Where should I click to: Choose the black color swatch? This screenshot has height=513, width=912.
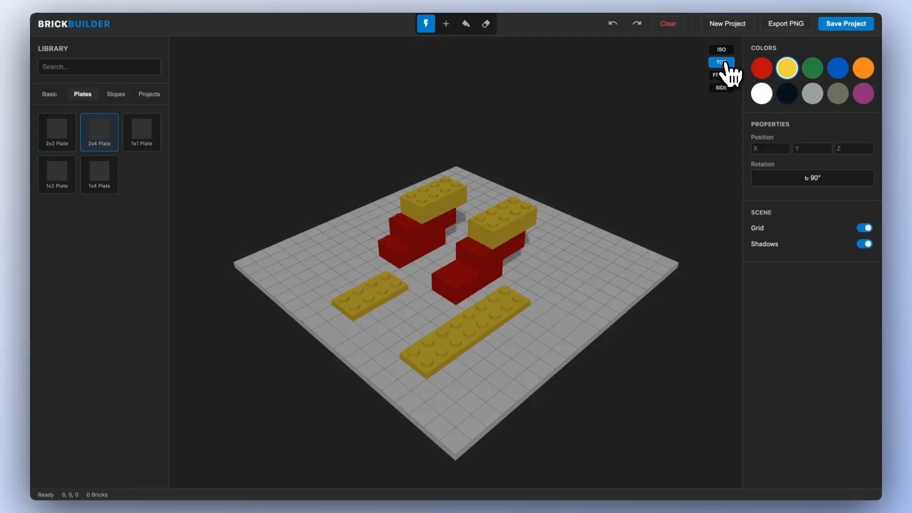click(x=787, y=93)
